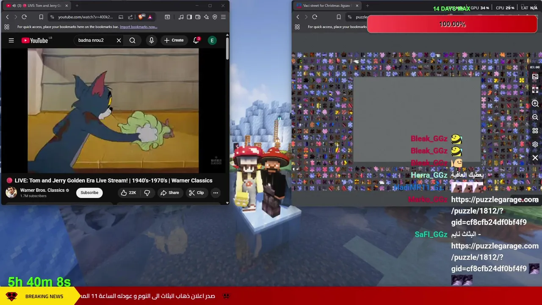The image size is (542, 305).
Task: Click the Import bookmarks now link
Action: coord(138,27)
